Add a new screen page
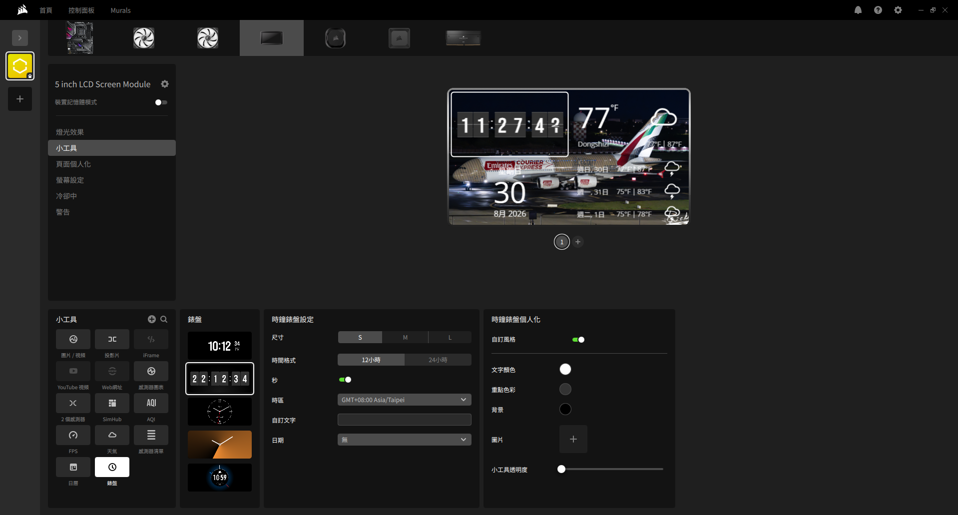This screenshot has height=515, width=958. point(578,242)
